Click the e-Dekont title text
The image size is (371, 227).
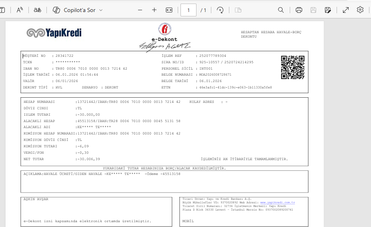pyautogui.click(x=164, y=39)
